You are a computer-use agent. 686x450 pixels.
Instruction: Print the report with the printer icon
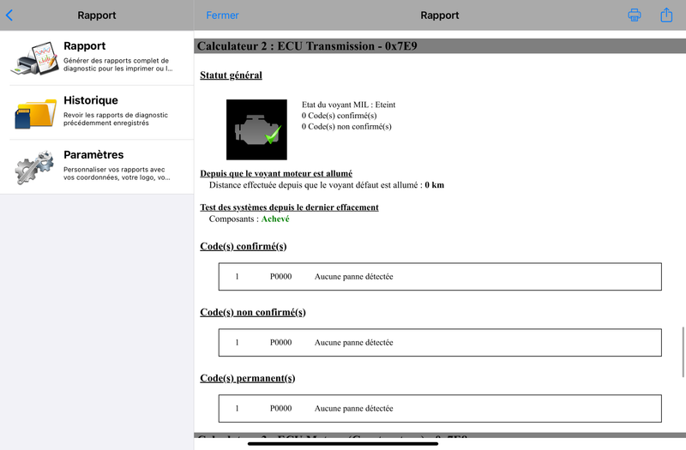pyautogui.click(x=635, y=15)
